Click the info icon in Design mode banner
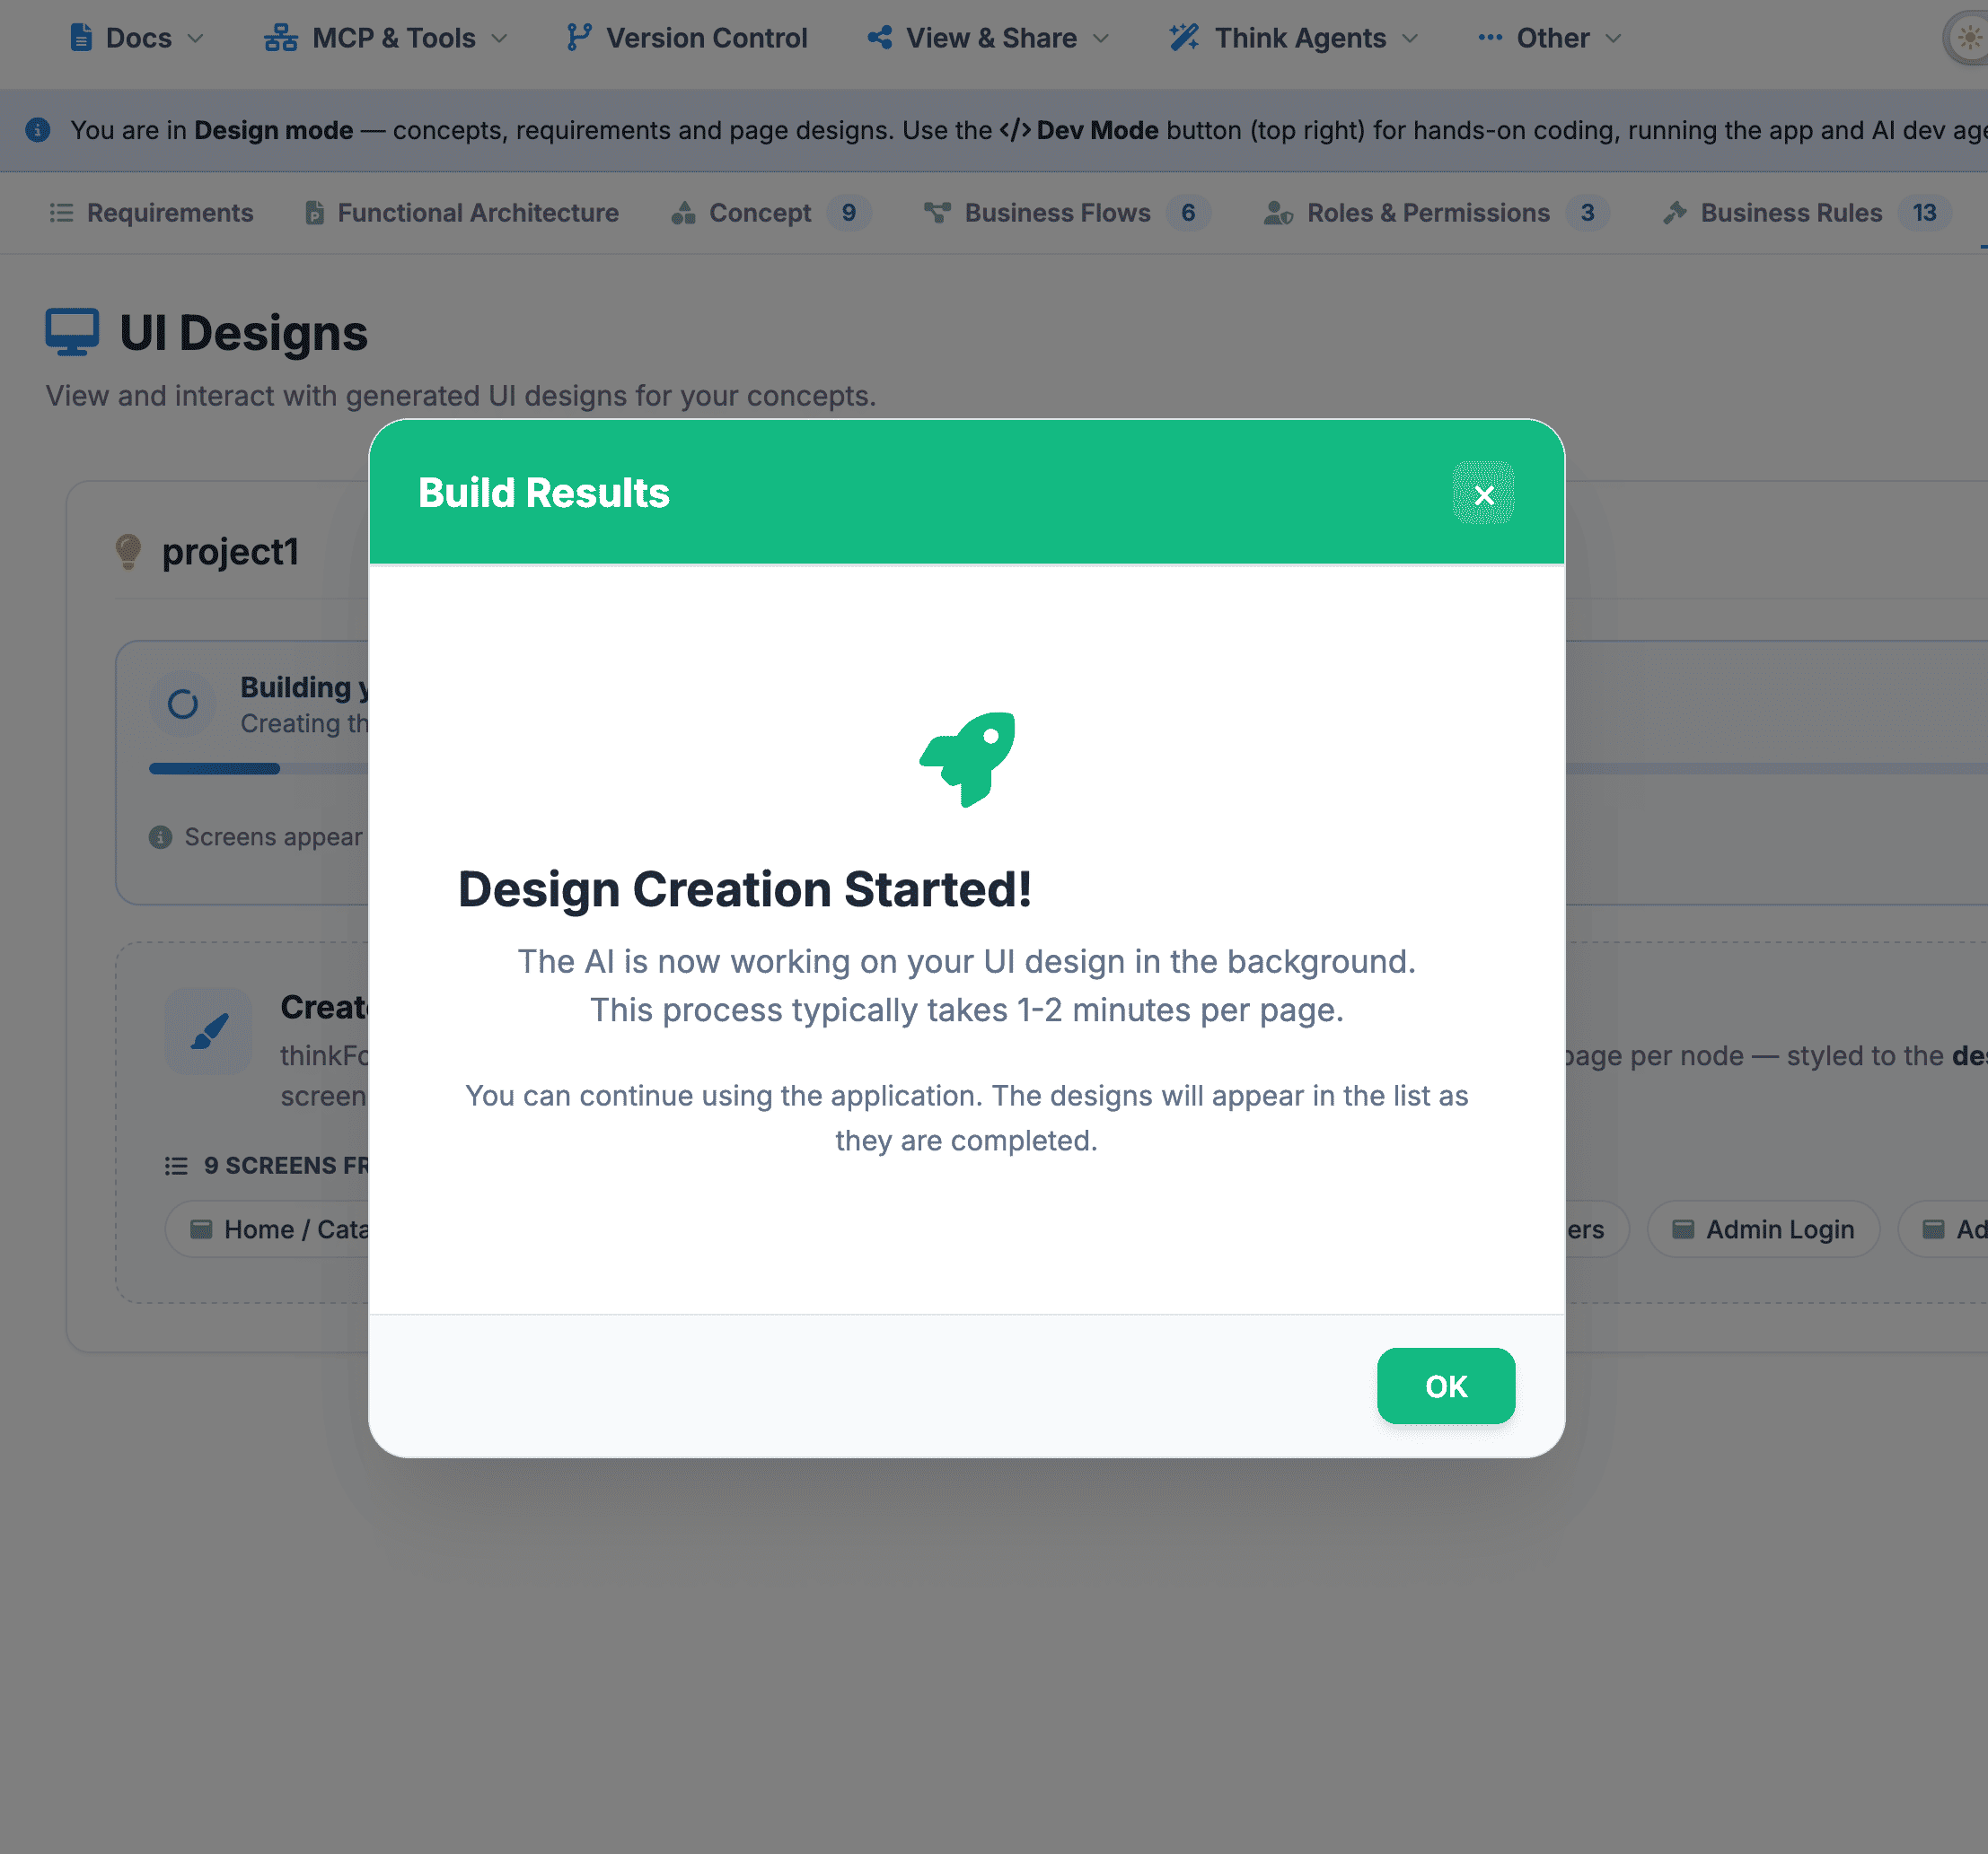This screenshot has width=1988, height=1854. [38, 130]
